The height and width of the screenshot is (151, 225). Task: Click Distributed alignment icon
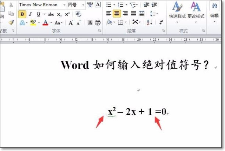pyautogui.click(x=142, y=14)
